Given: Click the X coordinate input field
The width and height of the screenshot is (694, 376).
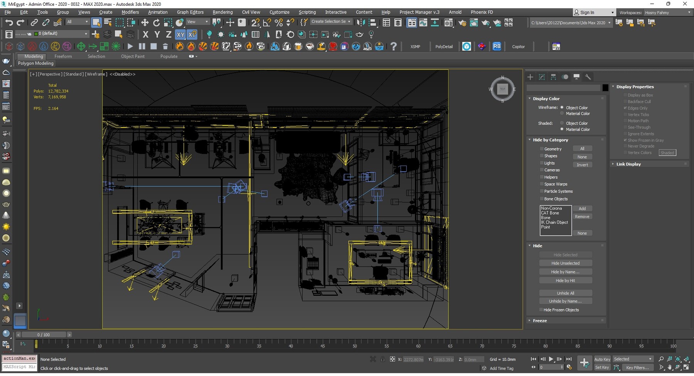Looking at the screenshot, I should (x=413, y=359).
